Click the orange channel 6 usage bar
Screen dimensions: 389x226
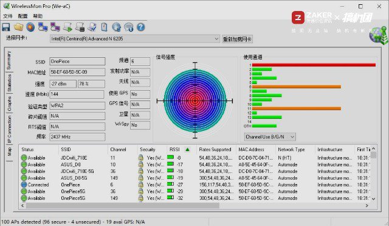pyautogui.click(x=297, y=87)
